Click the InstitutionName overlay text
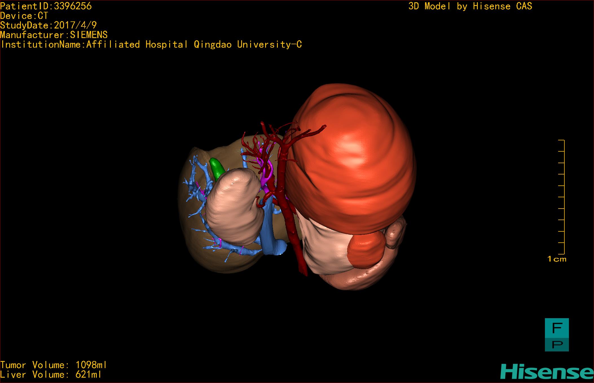This screenshot has height=383, width=594. coord(151,45)
